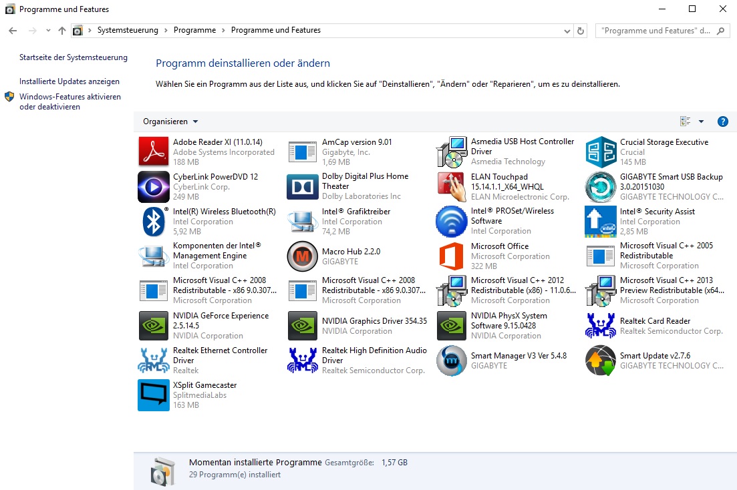737x490 pixels.
Task: Click the NVIDIA Graphics Driver 354.35 icon
Action: pyautogui.click(x=303, y=326)
